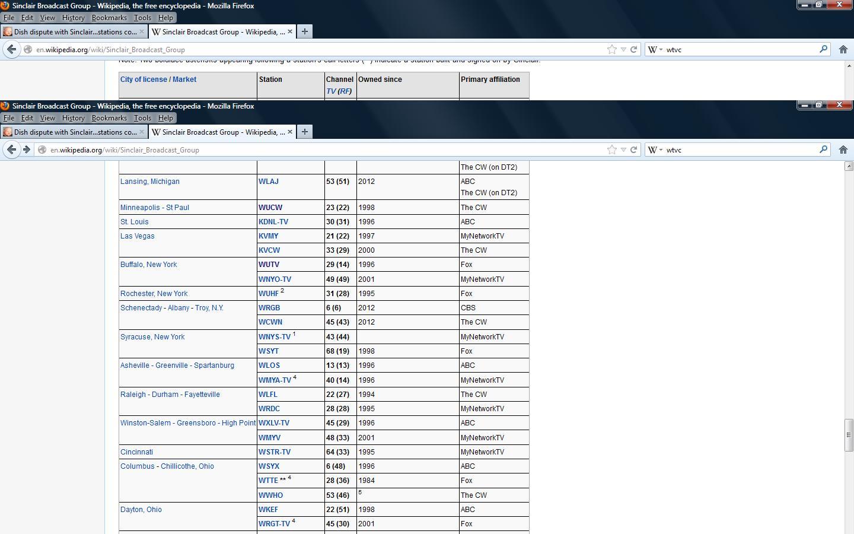Open the Las Vegas market link
The width and height of the screenshot is (854, 534).
pyautogui.click(x=138, y=236)
